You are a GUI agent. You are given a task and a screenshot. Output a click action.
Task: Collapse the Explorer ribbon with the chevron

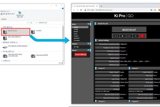pyautogui.click(x=60, y=8)
